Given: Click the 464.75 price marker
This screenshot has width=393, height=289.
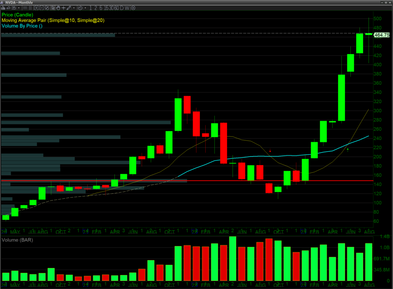Looking at the screenshot, I should click(381, 35).
